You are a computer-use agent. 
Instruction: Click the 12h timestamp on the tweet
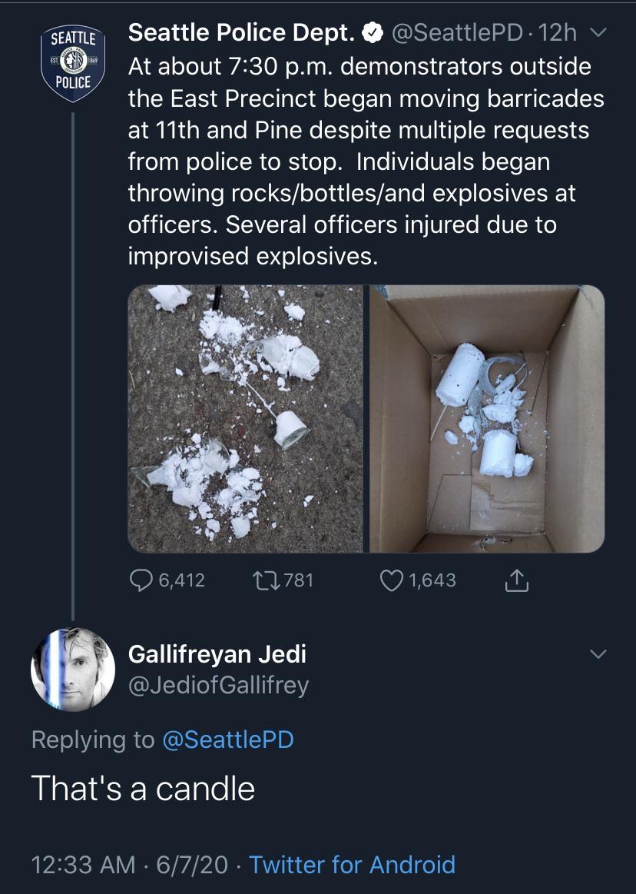pos(558,33)
